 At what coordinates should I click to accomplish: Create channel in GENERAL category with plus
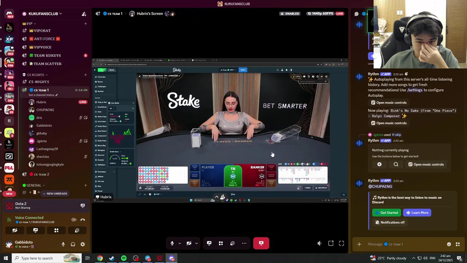[x=85, y=185]
